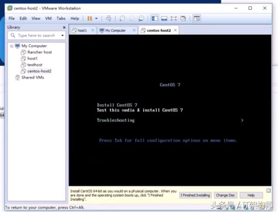Select host1 VM in library tree

coord(33,59)
